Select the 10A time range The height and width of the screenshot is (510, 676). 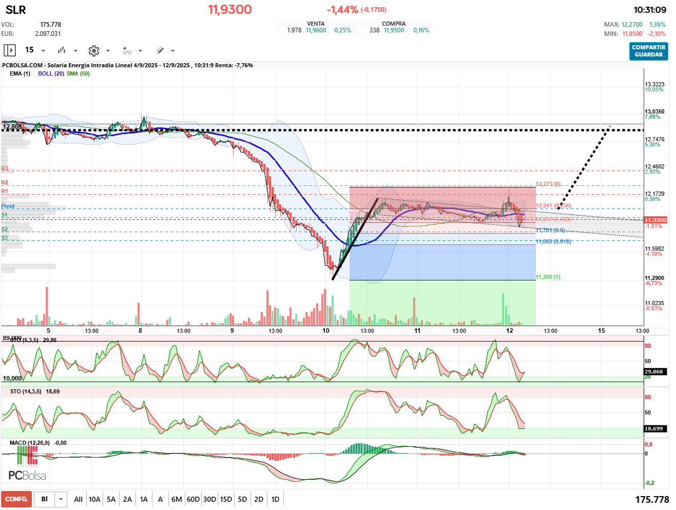click(94, 499)
